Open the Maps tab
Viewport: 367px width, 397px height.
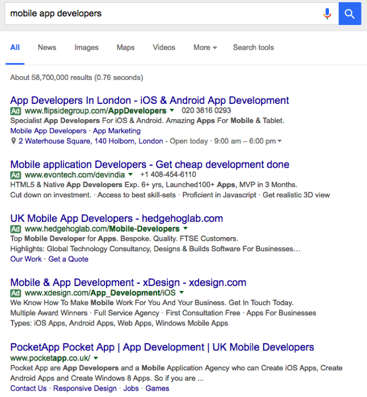[x=126, y=47]
